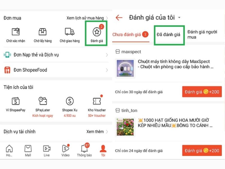Expand the Đánh giá của tôi dropdown arrow

pyautogui.click(x=179, y=18)
